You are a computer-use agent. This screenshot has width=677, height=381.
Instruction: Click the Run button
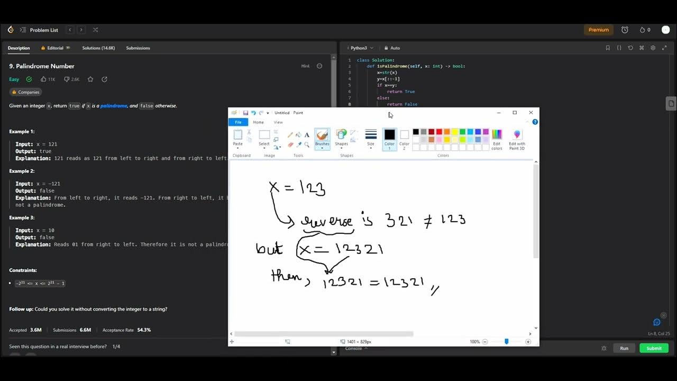[624, 348]
